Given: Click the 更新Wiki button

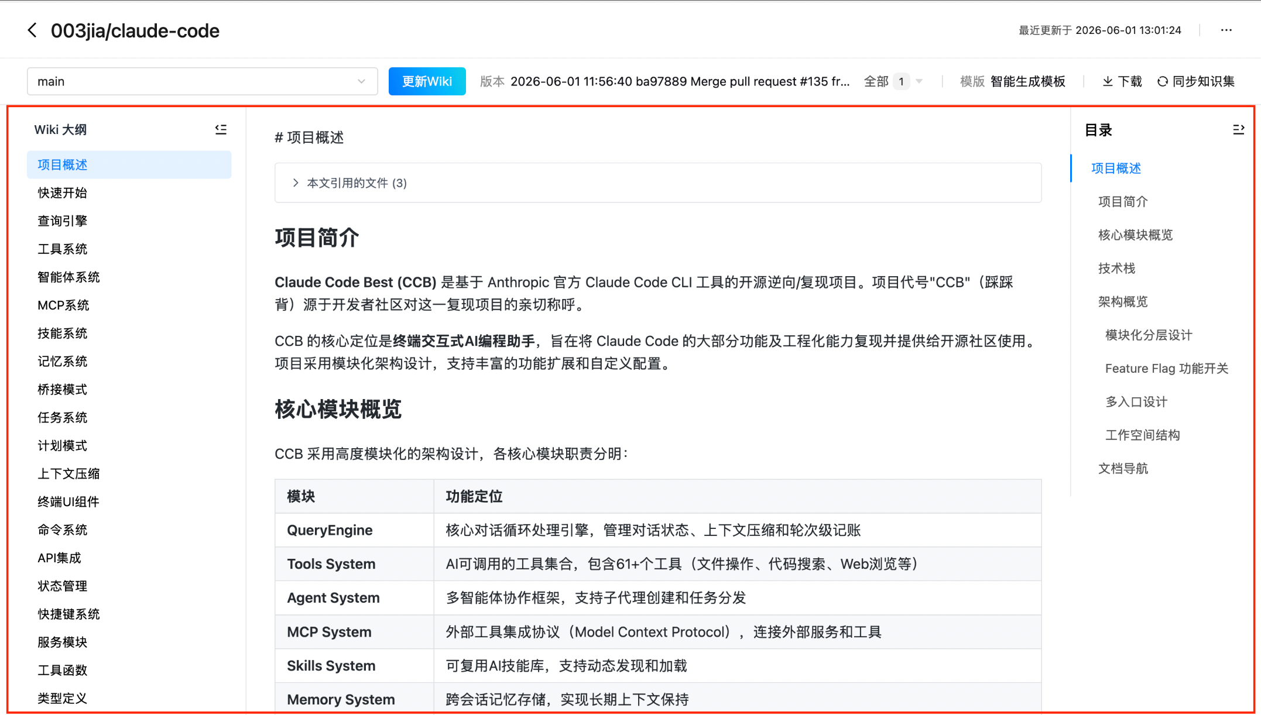Looking at the screenshot, I should pos(427,81).
